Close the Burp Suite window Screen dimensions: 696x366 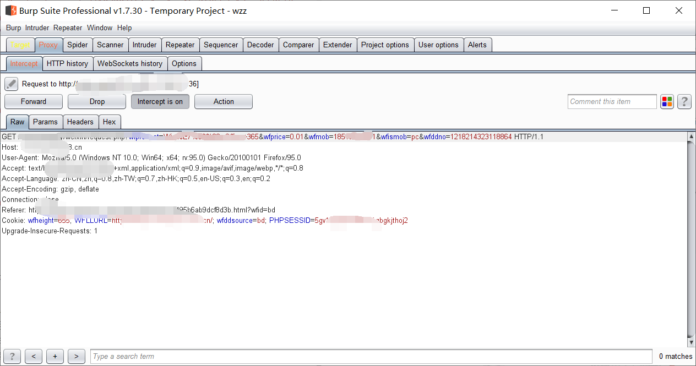pos(679,10)
